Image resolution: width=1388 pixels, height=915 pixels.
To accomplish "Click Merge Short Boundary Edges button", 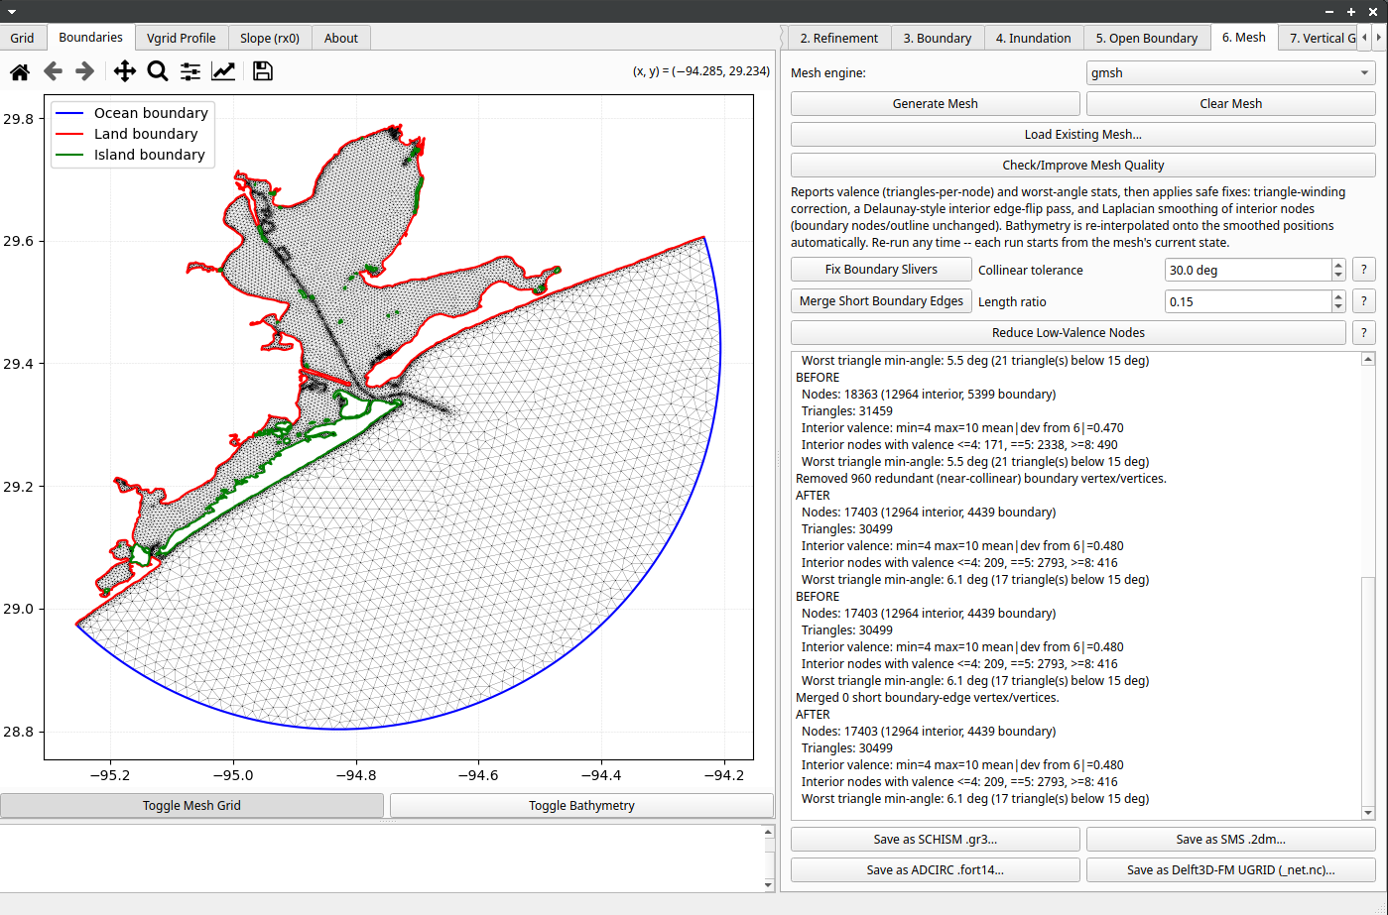I will 881,301.
